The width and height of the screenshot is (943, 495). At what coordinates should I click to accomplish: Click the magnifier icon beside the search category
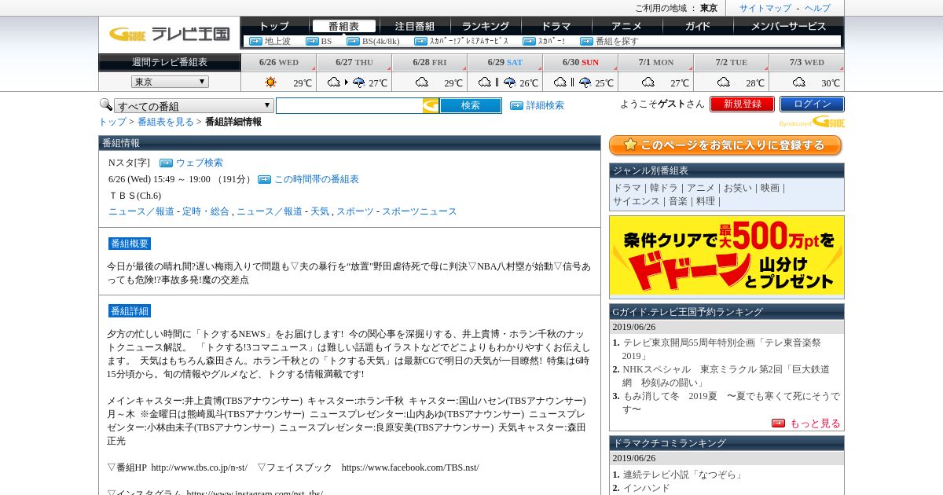click(105, 104)
